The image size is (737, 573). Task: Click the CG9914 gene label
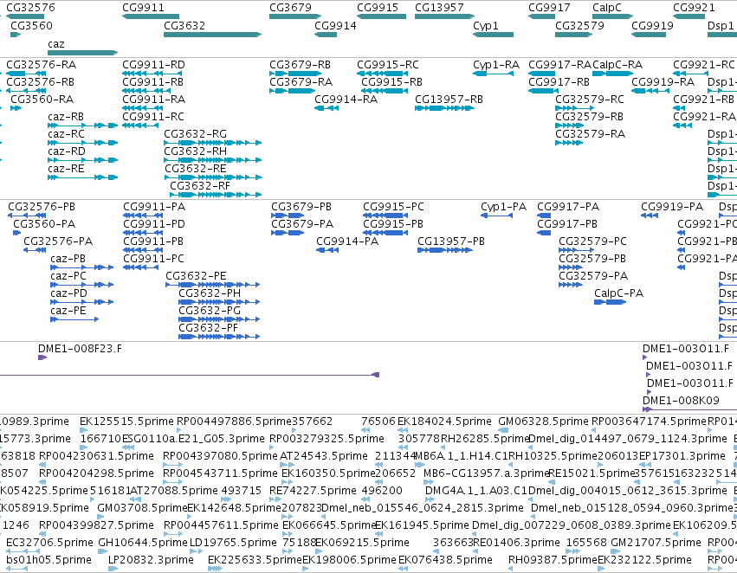tap(335, 25)
